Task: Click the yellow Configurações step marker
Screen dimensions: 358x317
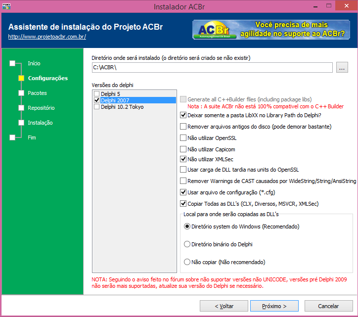Action: coord(21,78)
